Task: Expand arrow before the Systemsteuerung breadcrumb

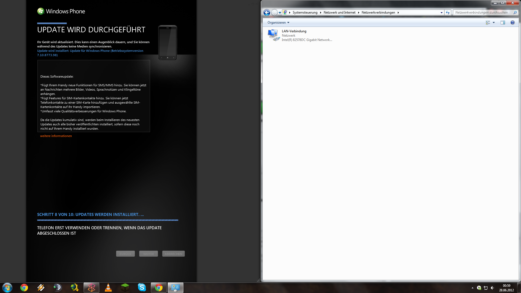Action: click(290, 12)
